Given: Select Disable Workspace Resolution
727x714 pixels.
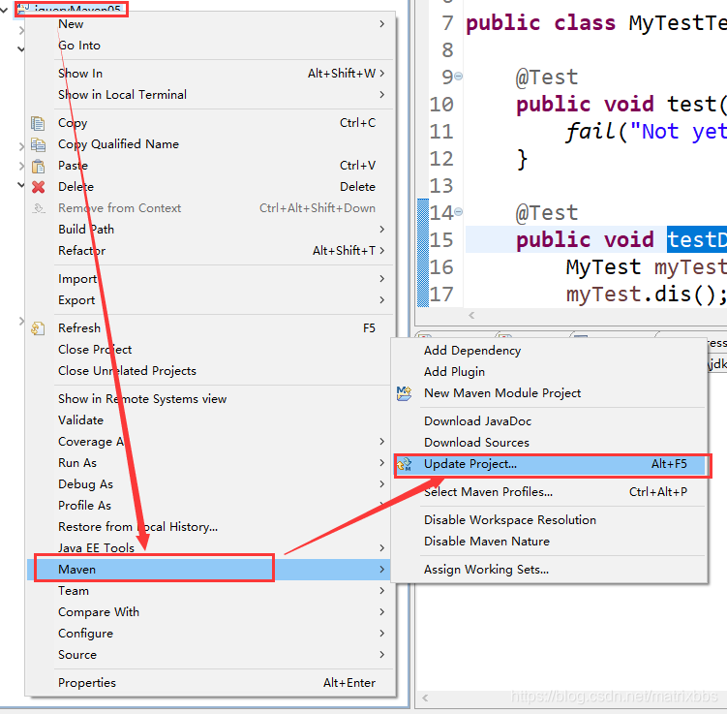Looking at the screenshot, I should (x=550, y=520).
